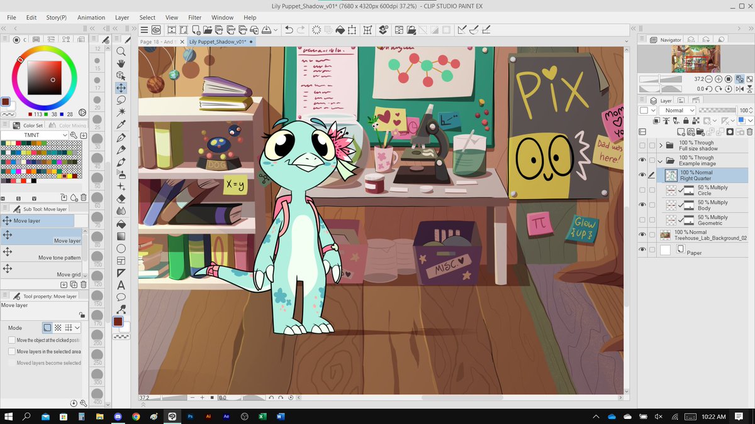Open the File menu
The image size is (755, 424).
coord(11,18)
